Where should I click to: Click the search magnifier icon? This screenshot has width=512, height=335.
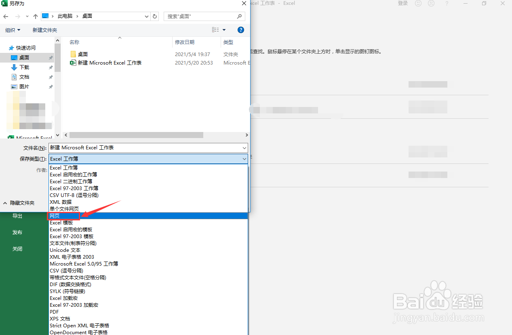(240, 17)
